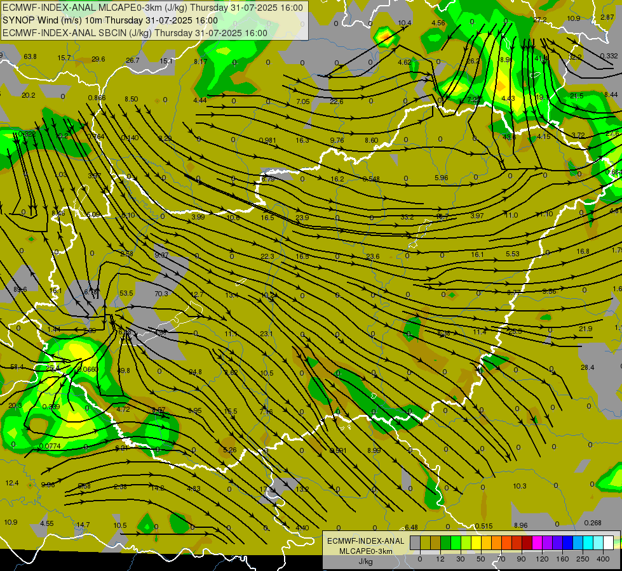This screenshot has height=571, width=622.
Task: Click the map value 70.3
Action: pos(161,294)
